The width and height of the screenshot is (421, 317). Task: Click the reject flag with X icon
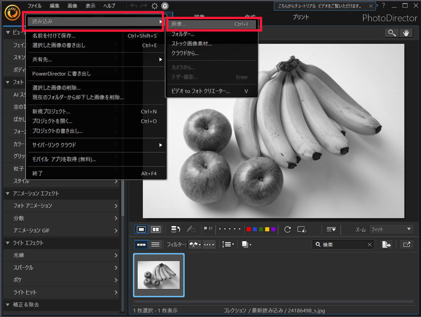(210, 229)
